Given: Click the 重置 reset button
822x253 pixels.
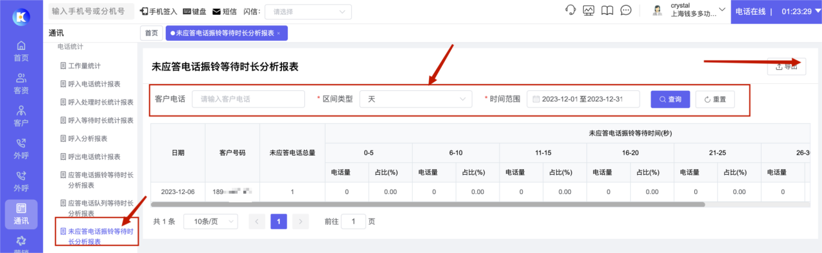Looking at the screenshot, I should (715, 99).
